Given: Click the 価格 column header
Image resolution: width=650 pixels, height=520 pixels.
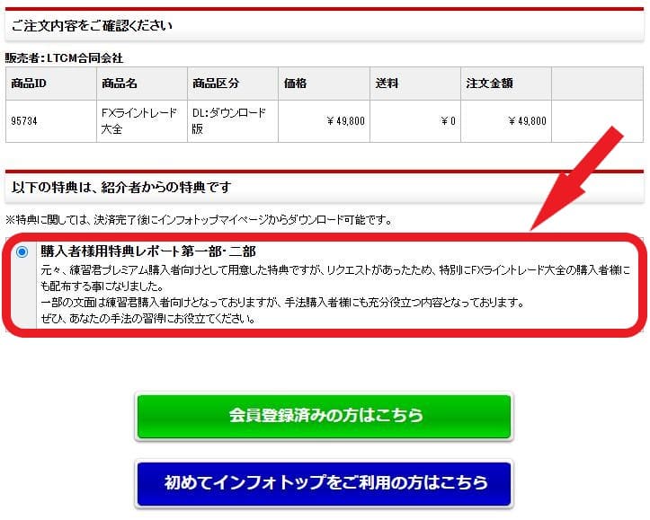Looking at the screenshot, I should point(324,84).
